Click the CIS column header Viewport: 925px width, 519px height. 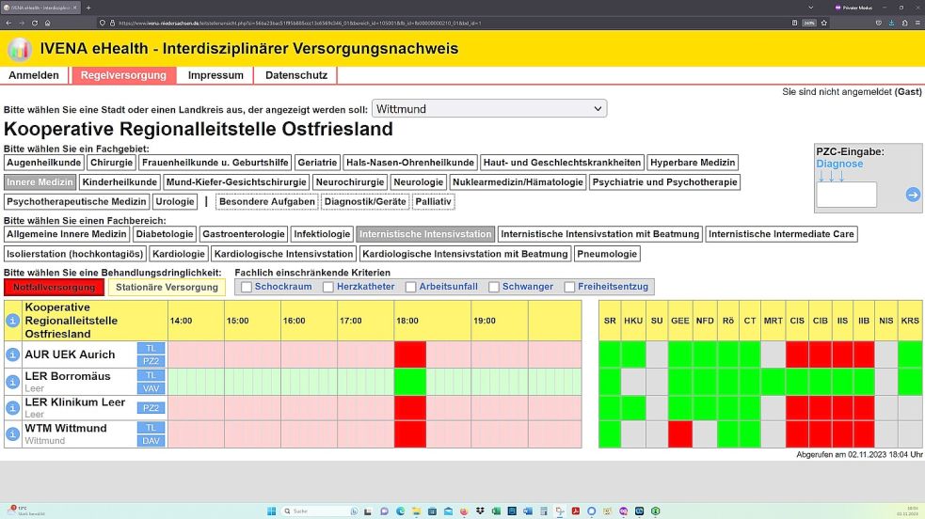point(797,321)
